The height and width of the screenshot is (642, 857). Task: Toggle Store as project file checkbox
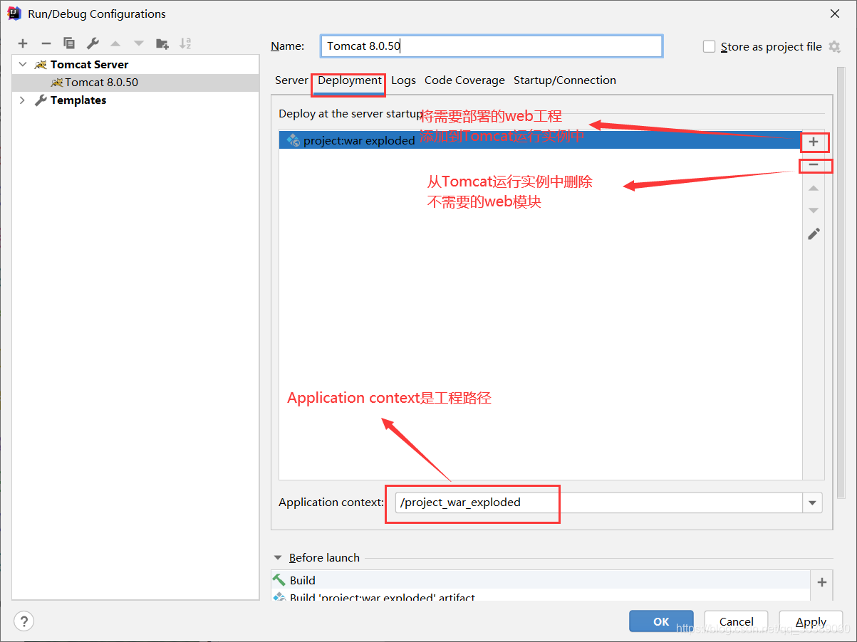[709, 46]
